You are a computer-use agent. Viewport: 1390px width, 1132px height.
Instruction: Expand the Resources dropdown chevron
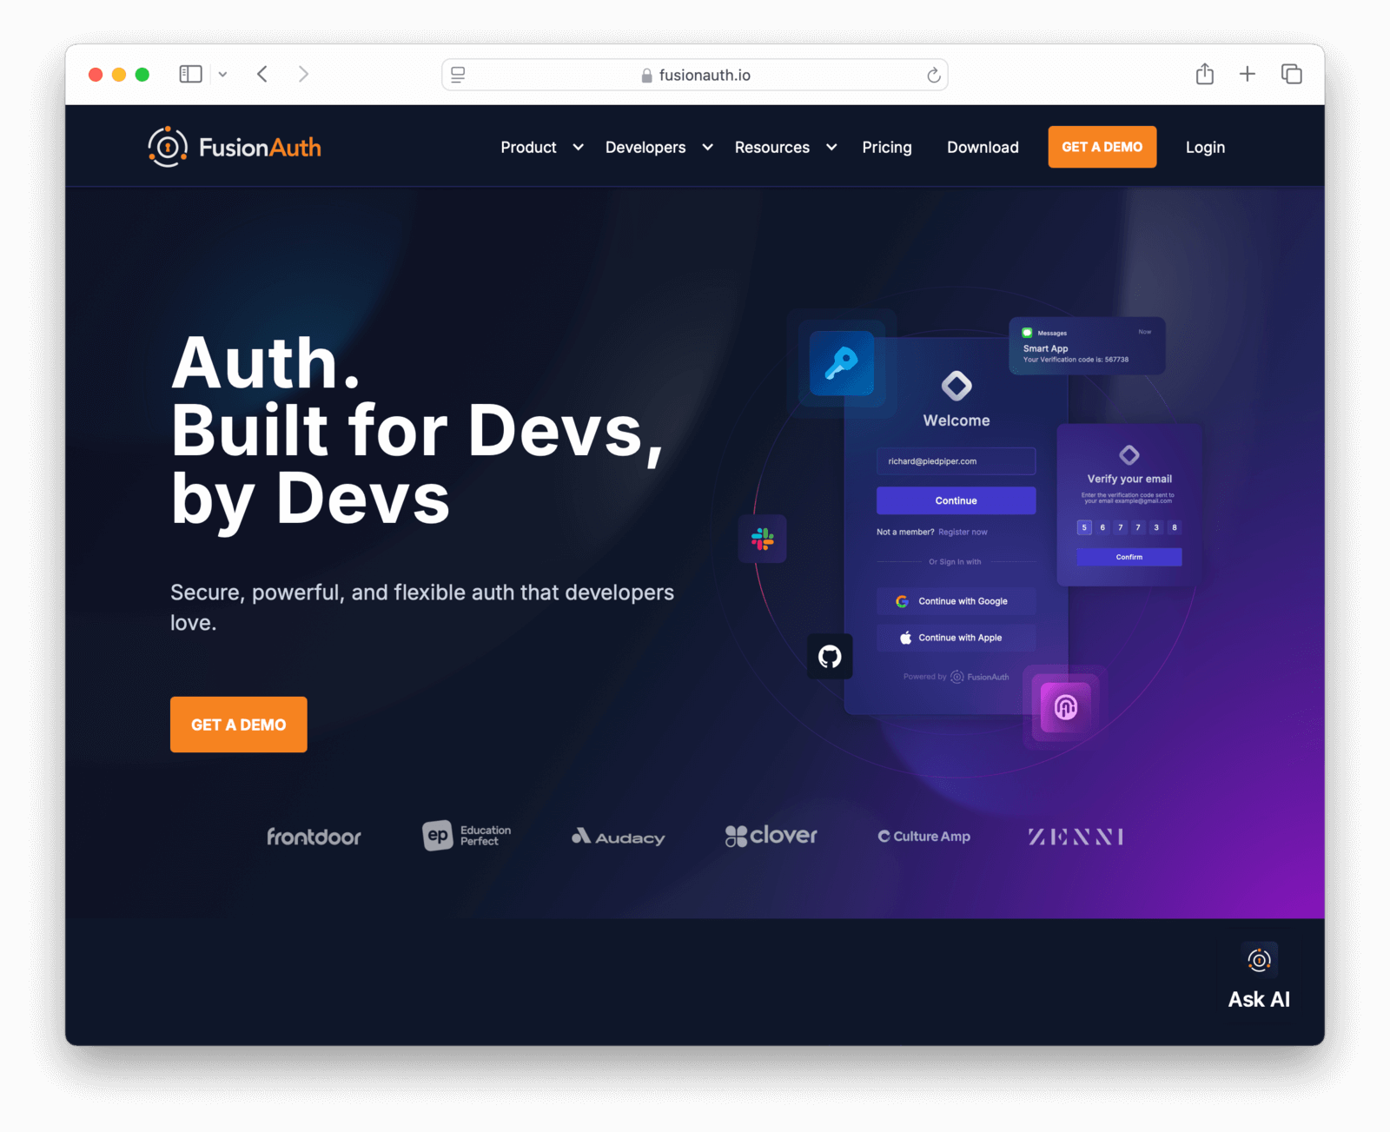(831, 148)
